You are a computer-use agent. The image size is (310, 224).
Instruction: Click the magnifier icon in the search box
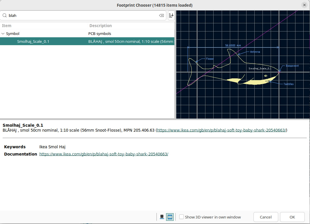[5, 15]
